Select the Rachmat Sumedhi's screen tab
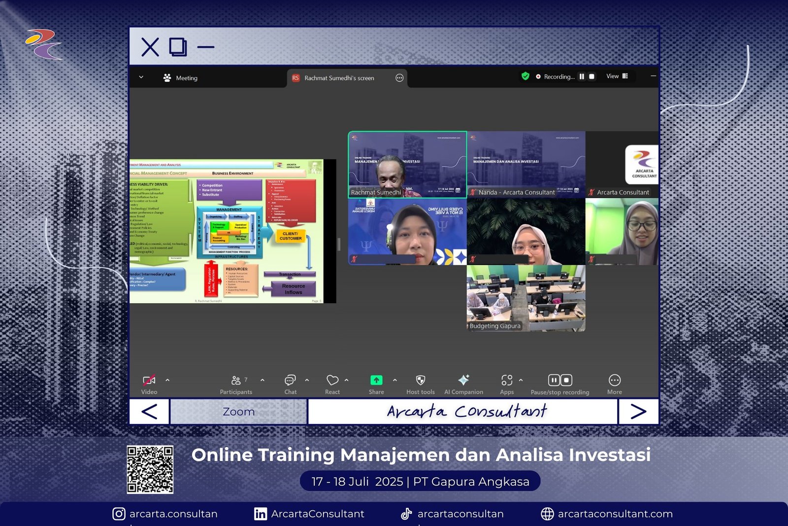788x526 pixels. [339, 78]
